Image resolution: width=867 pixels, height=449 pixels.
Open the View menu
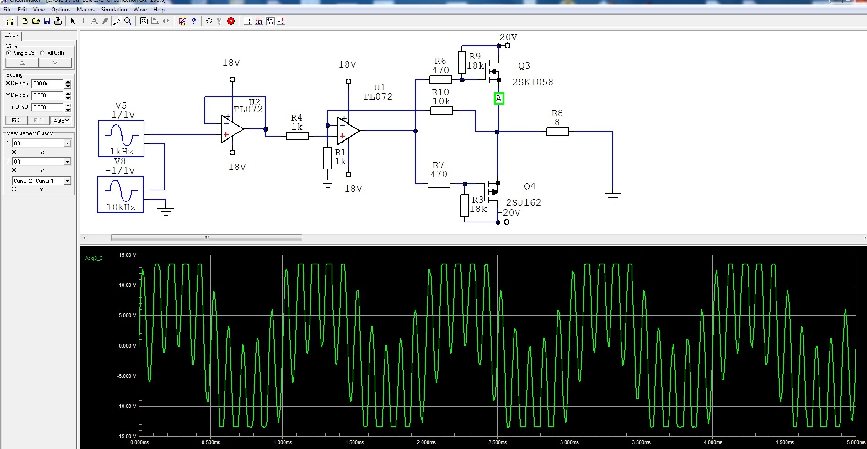point(39,9)
